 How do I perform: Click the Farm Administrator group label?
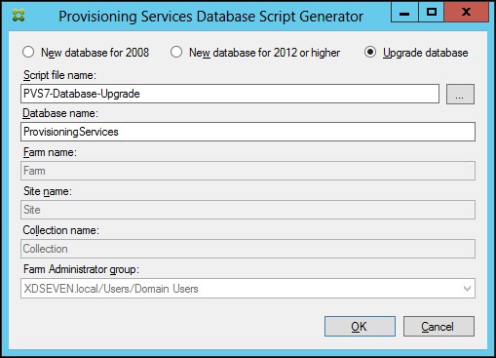tap(81, 269)
